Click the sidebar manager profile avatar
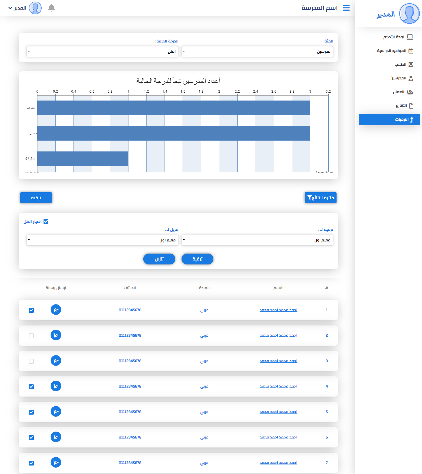The height and width of the screenshot is (474, 422). [x=409, y=14]
